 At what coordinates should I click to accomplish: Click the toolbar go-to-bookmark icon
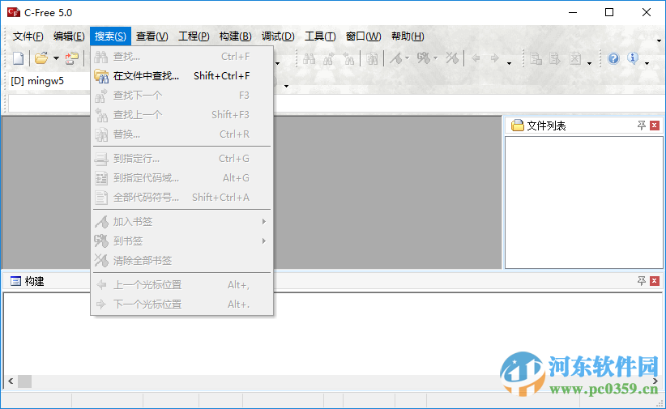(424, 58)
